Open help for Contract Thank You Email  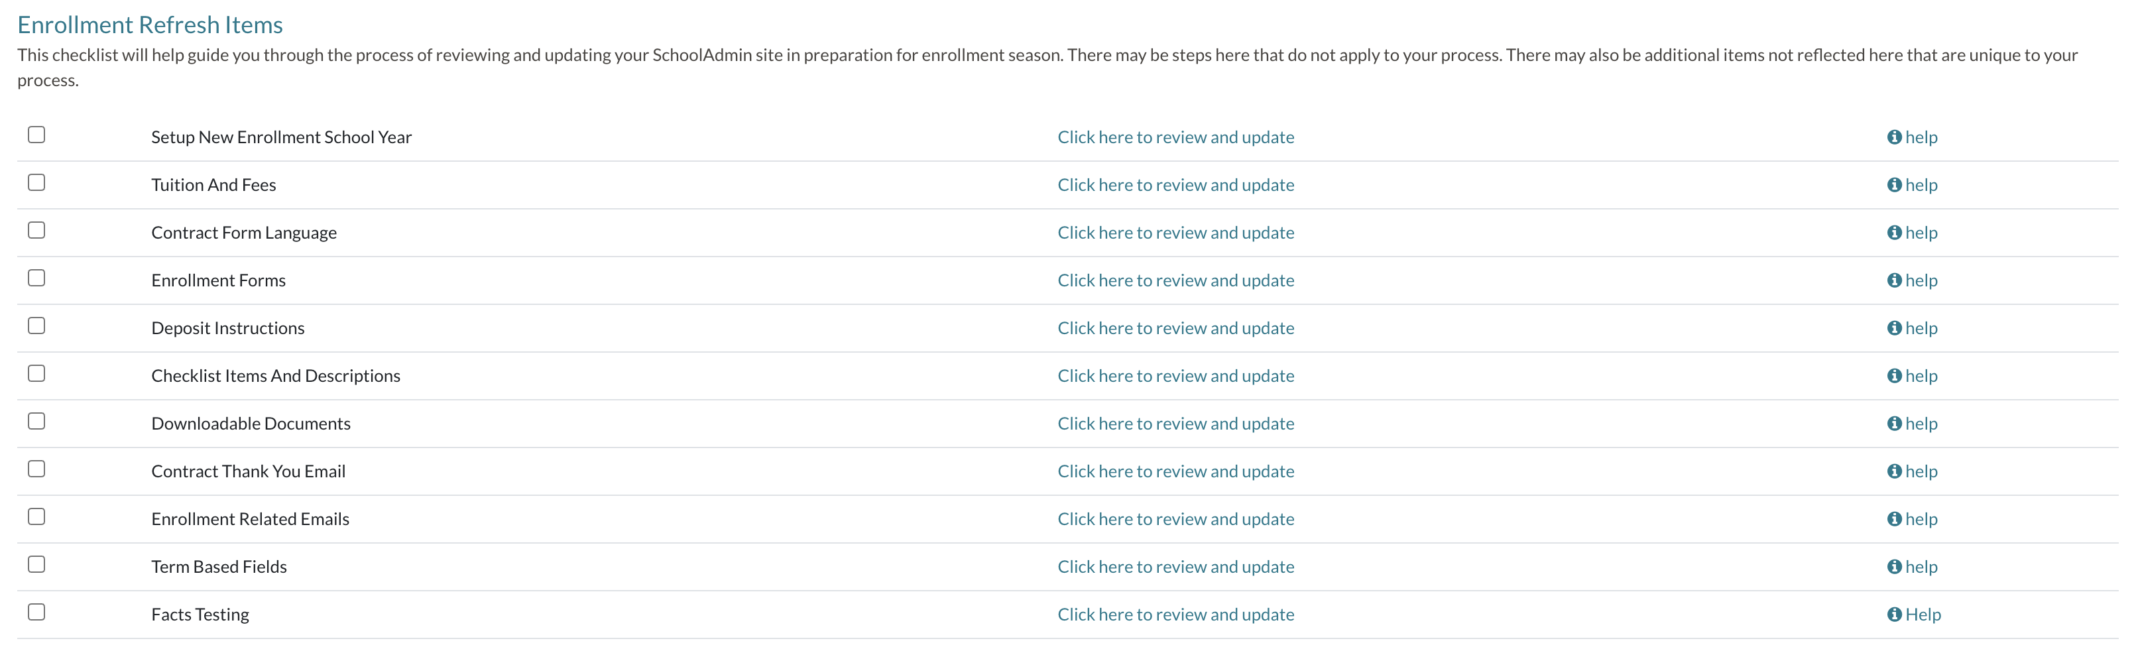(1915, 470)
